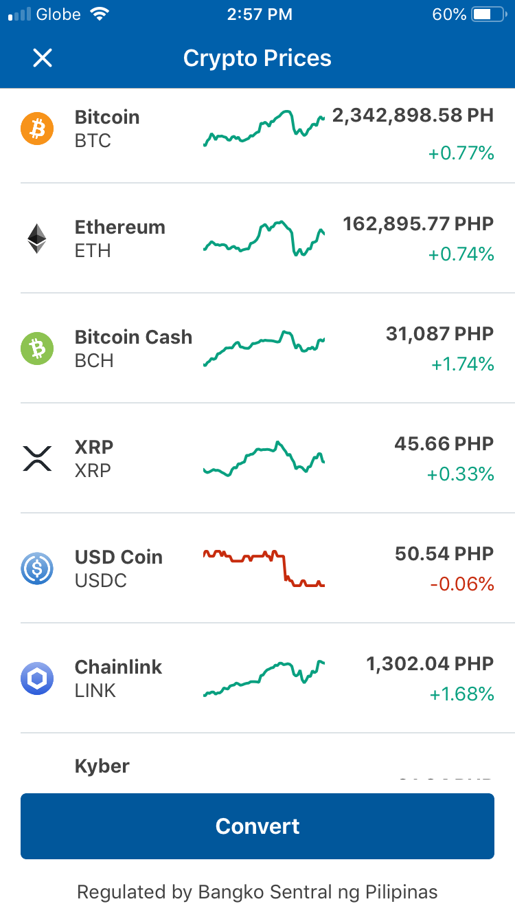
Task: Select the Chainlink LINK entry
Action: (x=257, y=678)
